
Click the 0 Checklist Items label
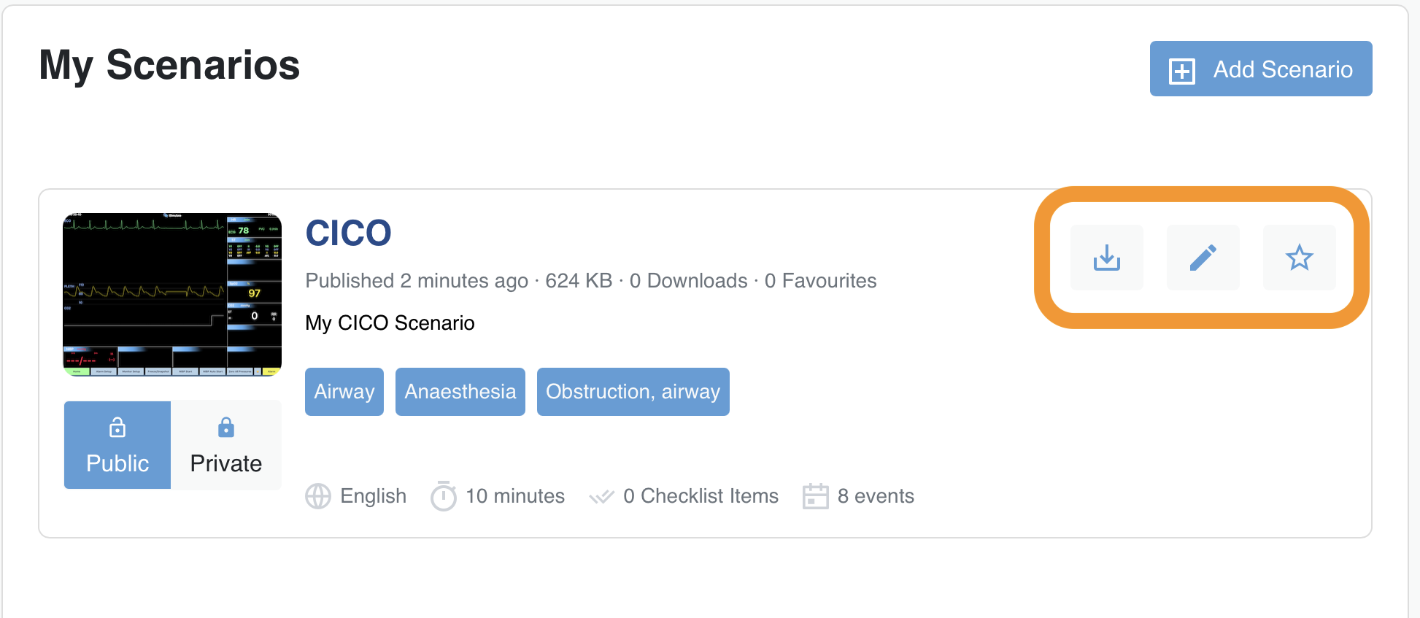pos(701,496)
